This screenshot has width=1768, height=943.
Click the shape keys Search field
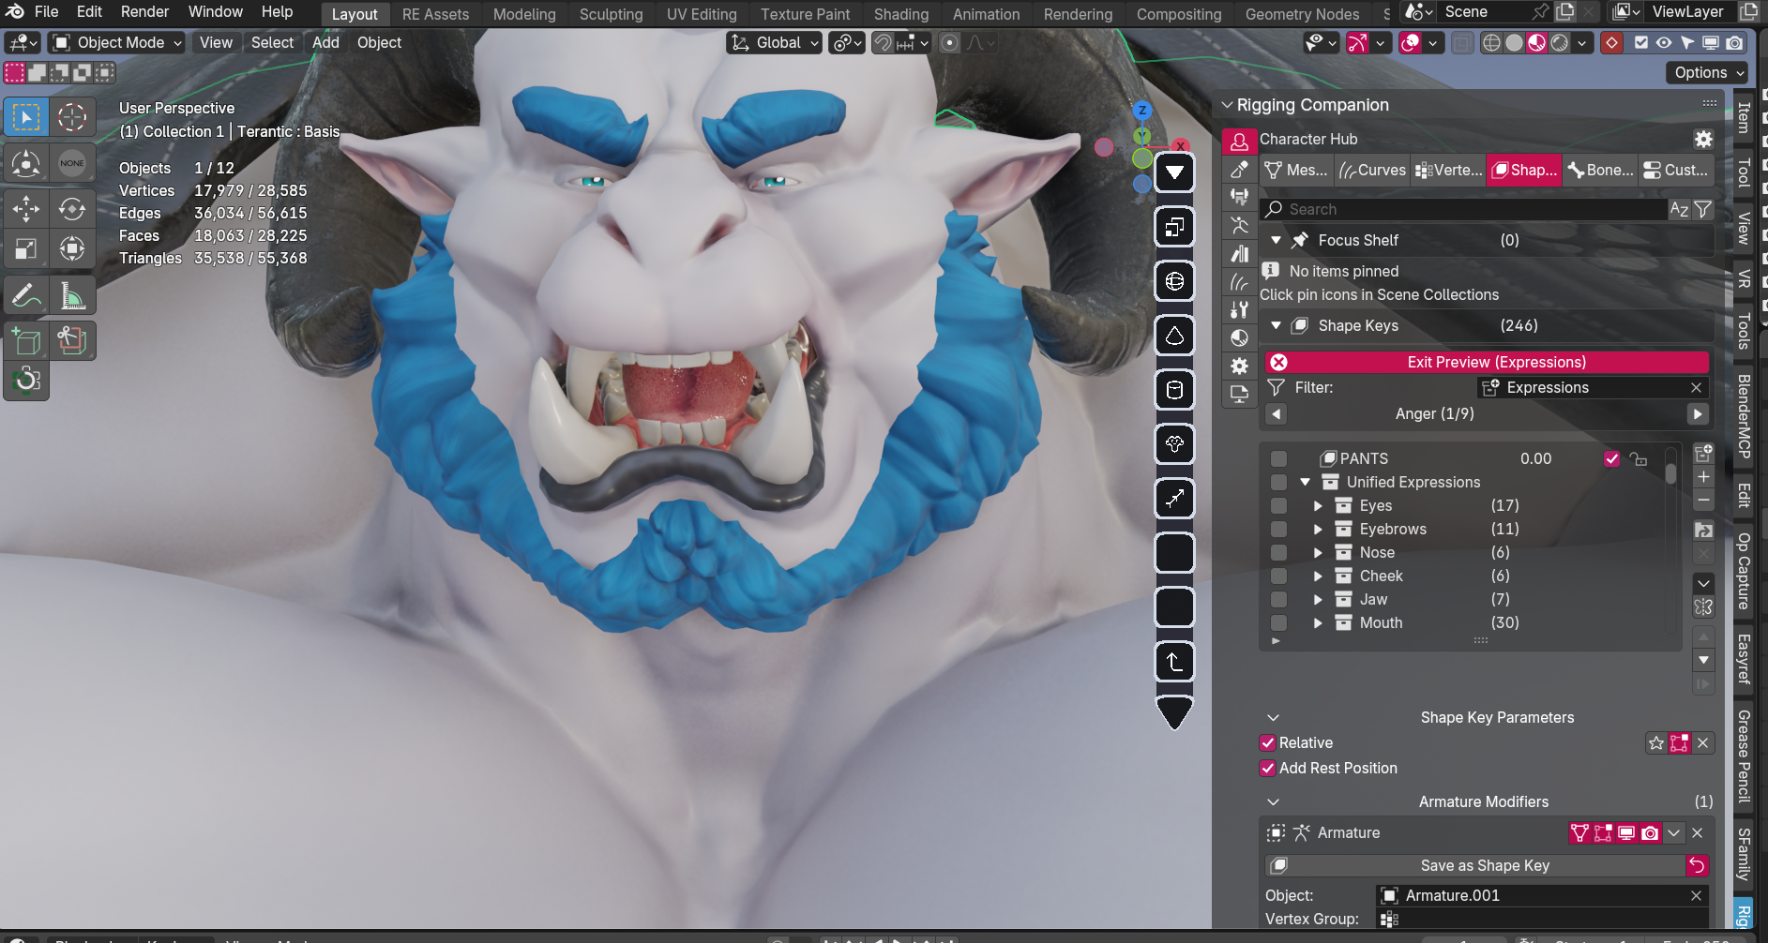[x=1463, y=210]
